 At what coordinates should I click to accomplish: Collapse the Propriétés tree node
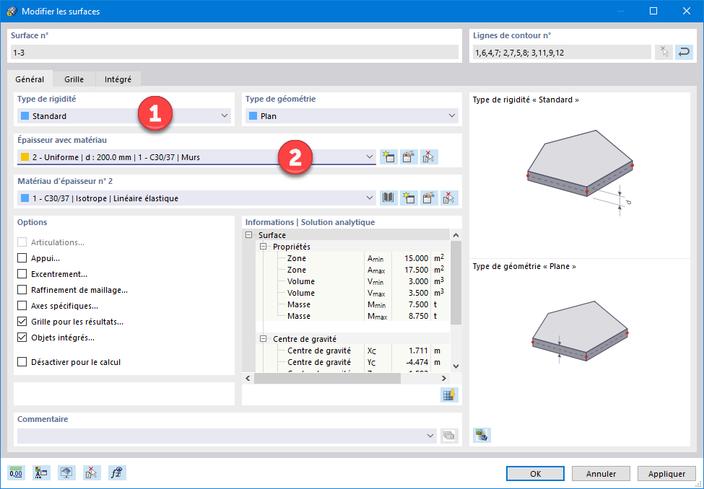[264, 246]
